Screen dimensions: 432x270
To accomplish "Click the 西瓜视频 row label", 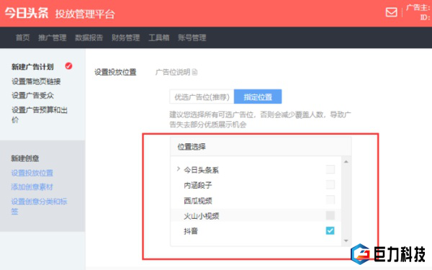I will tap(198, 201).
